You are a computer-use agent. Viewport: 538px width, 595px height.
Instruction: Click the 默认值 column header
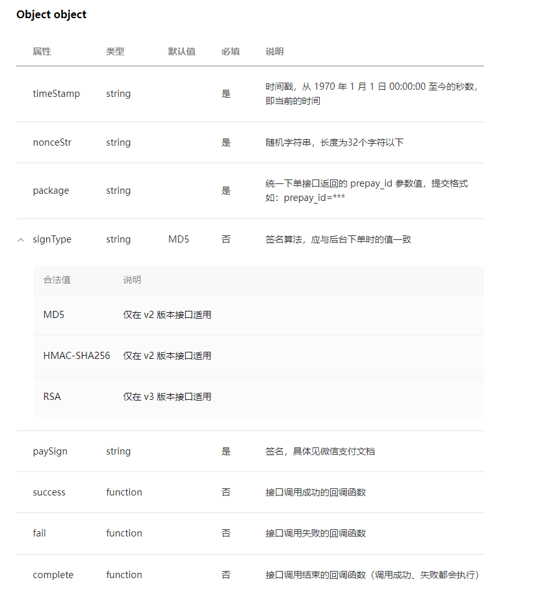click(182, 51)
